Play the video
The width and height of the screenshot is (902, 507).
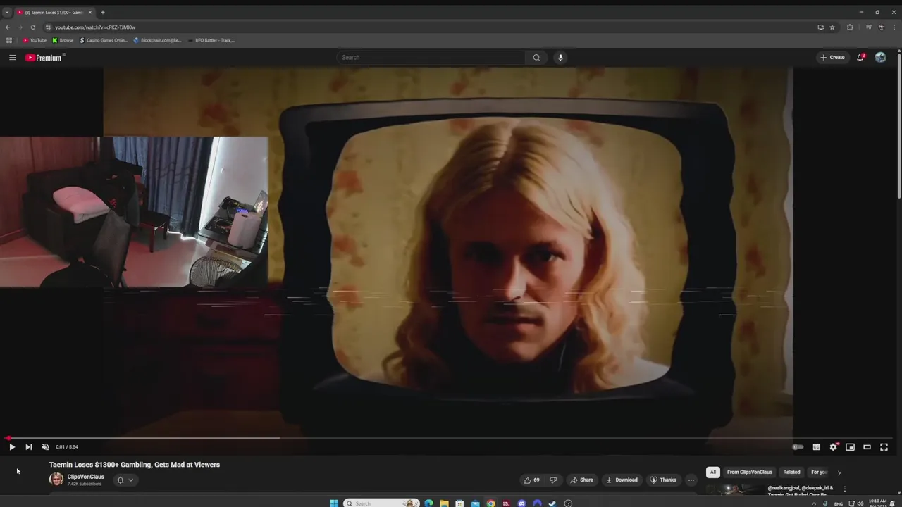(12, 447)
